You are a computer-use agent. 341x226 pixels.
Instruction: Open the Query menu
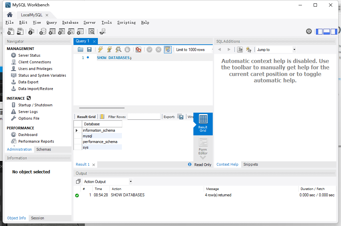click(x=51, y=22)
